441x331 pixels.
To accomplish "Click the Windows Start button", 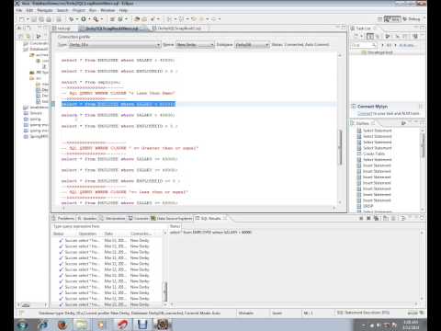I will pyautogui.click(x=23, y=325).
